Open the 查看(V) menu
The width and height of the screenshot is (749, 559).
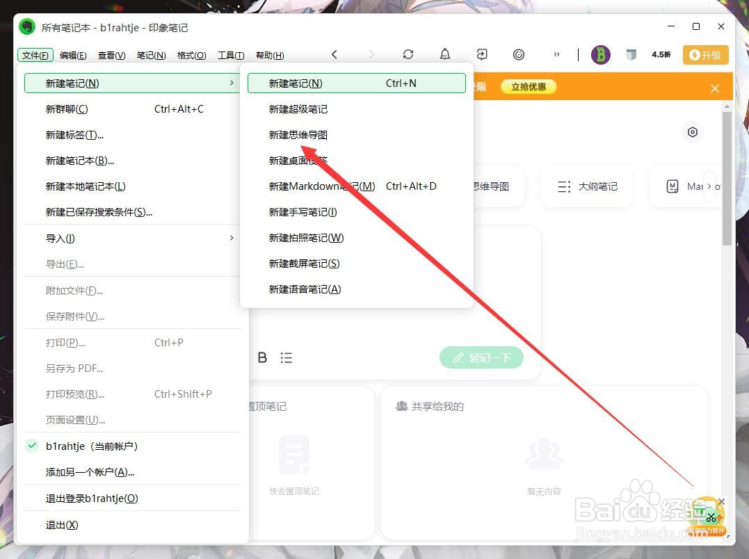[x=112, y=56]
